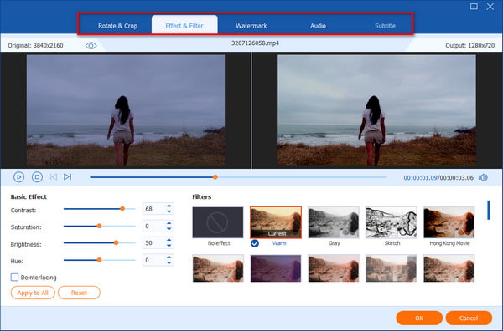Viewport: 503px width, 331px height.
Task: Select the Warm filter thumbnail
Action: 276,222
